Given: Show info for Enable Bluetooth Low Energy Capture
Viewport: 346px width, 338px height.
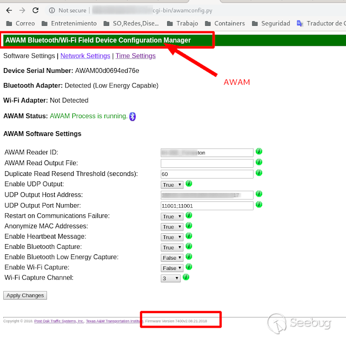Looking at the screenshot, I should 189,256.
